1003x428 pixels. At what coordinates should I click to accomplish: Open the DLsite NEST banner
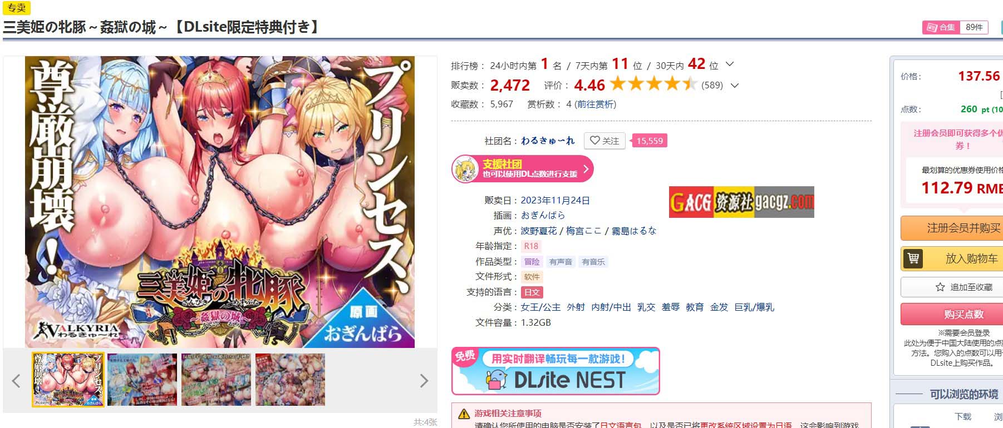[555, 371]
